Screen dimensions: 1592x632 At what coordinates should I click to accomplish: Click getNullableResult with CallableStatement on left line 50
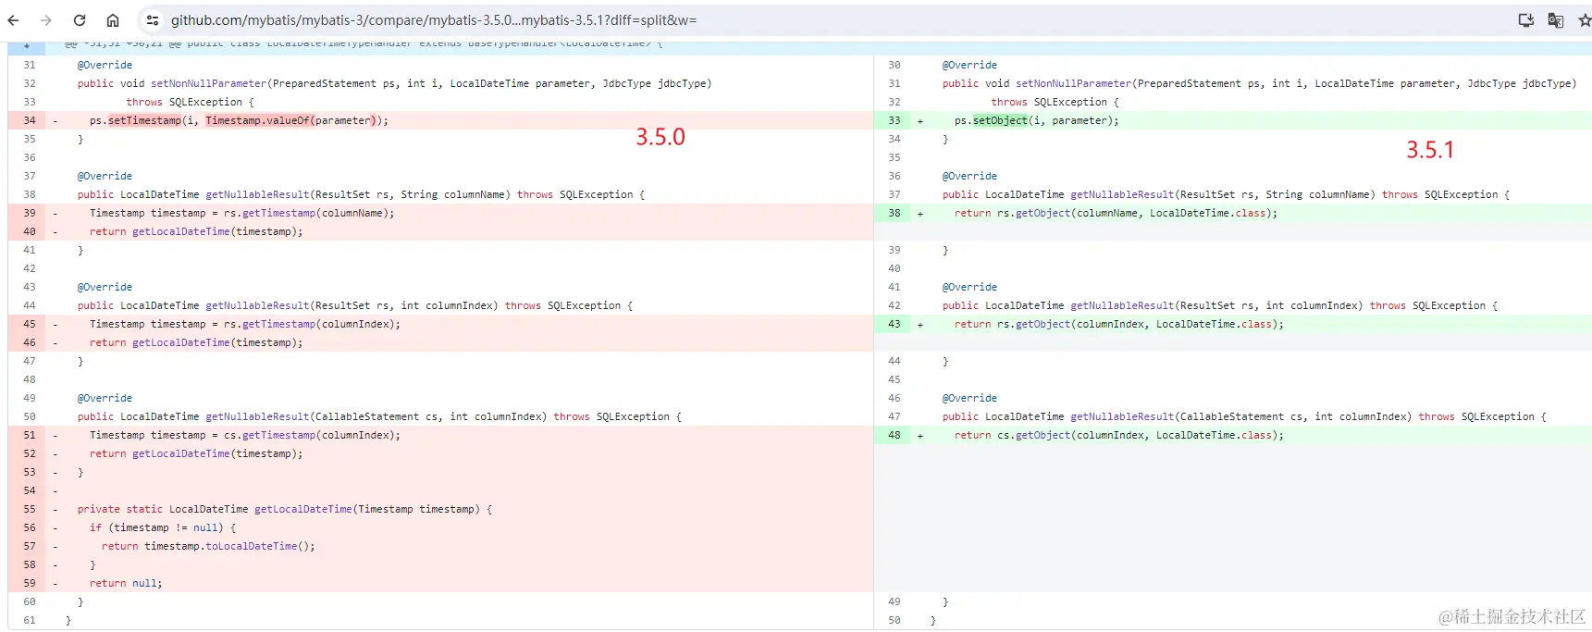257,416
